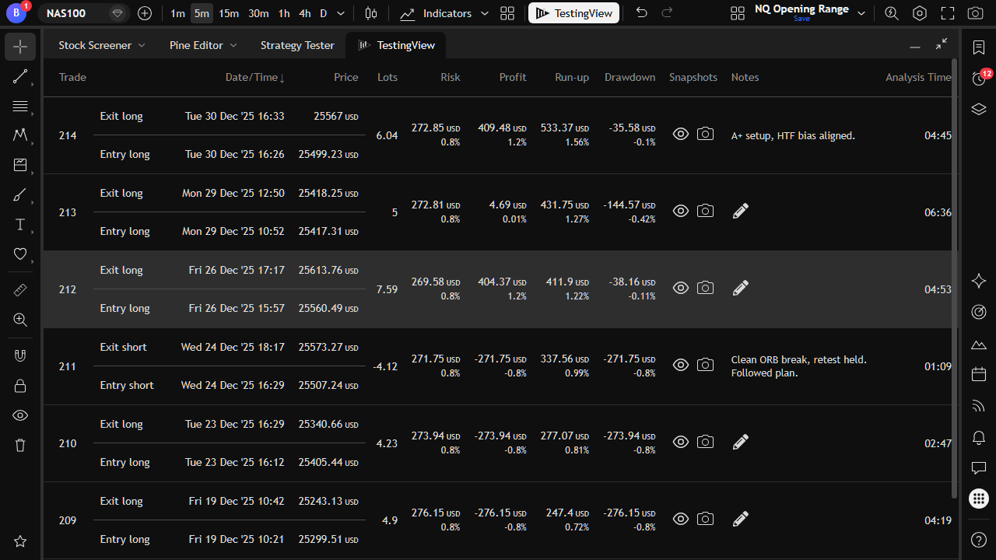Edit notes pencil for trade 213
The image size is (996, 560).
coord(741,211)
